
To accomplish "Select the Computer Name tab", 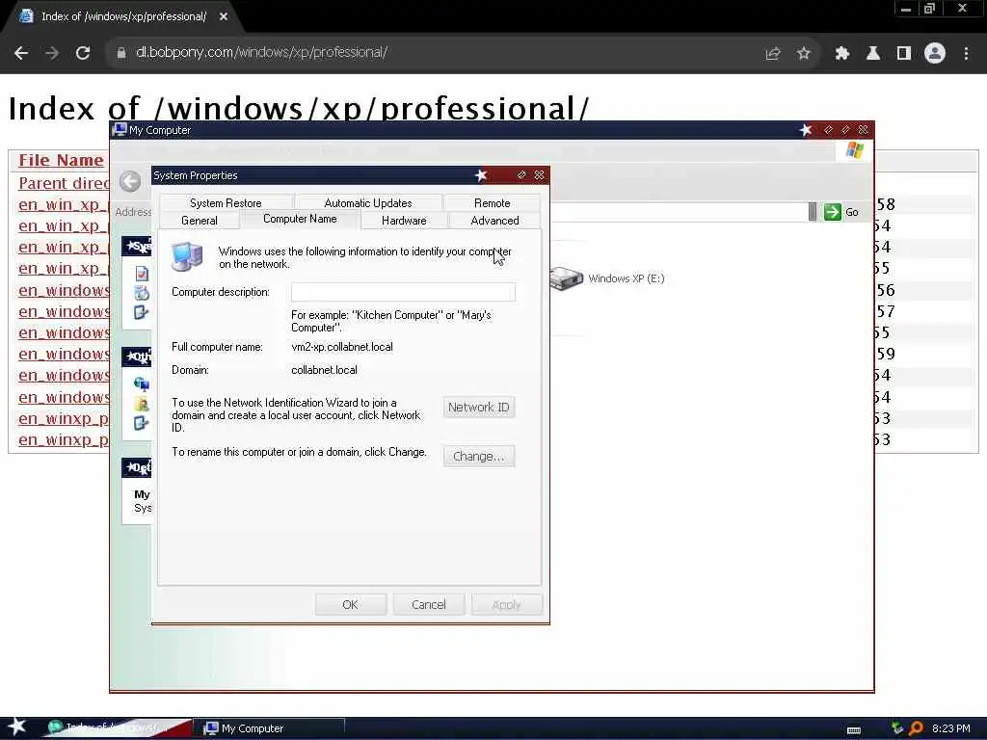I will (300, 219).
